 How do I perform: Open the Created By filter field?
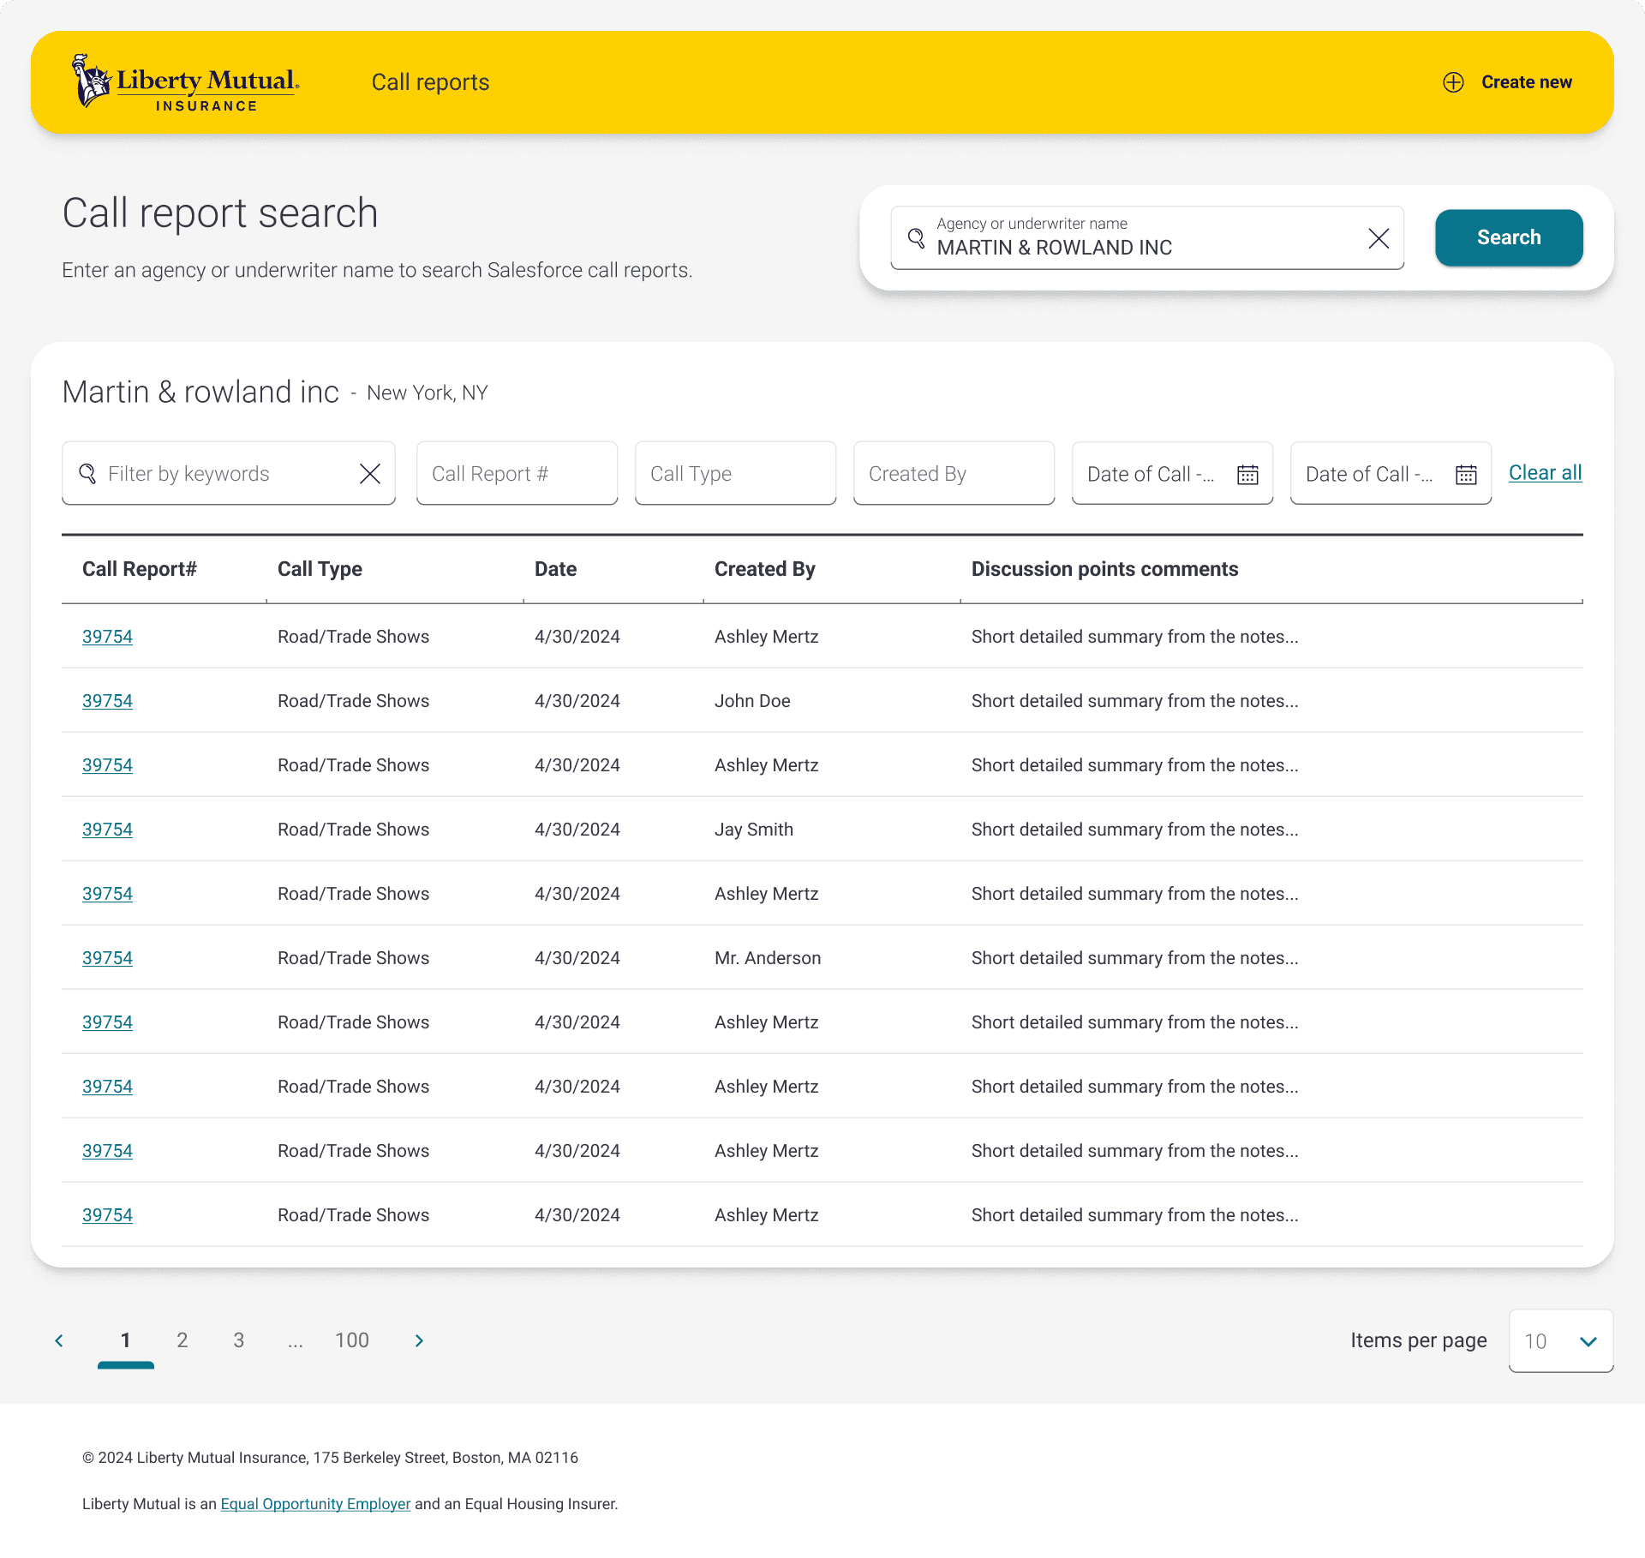pyautogui.click(x=954, y=474)
